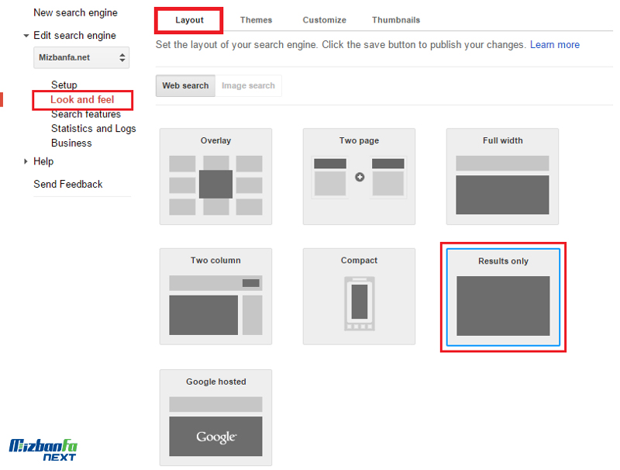Go to the Thumbnails tab
This screenshot has width=620, height=470.
pyautogui.click(x=395, y=20)
